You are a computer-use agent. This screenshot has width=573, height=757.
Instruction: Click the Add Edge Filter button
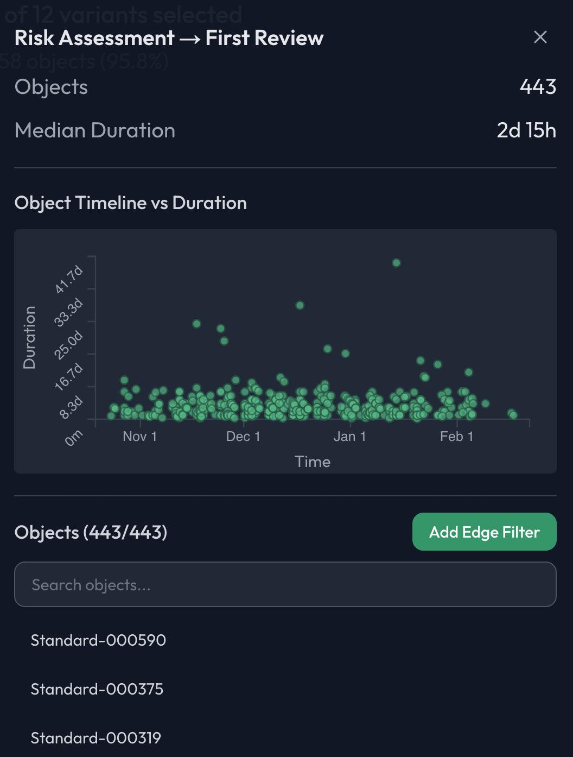tap(484, 532)
